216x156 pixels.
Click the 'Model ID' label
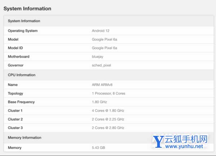15,48
